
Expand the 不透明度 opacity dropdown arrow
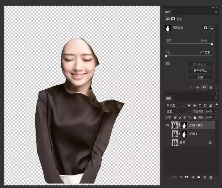216,111
